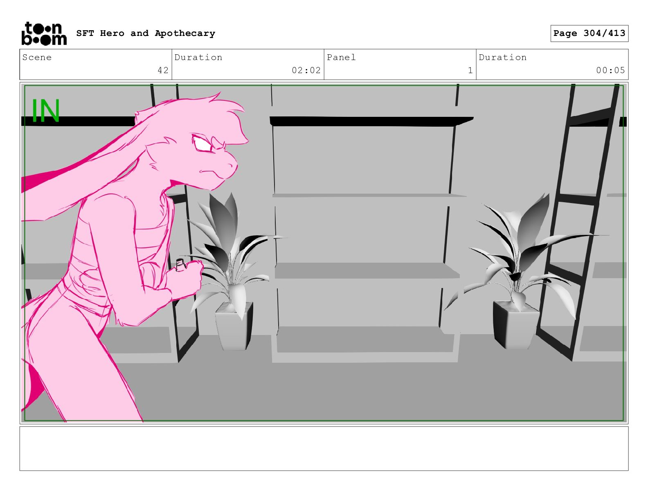Screen dimensions: 648x500
Task: Click the title 'SFT Hero and Apothecary'
Action: [x=146, y=33]
